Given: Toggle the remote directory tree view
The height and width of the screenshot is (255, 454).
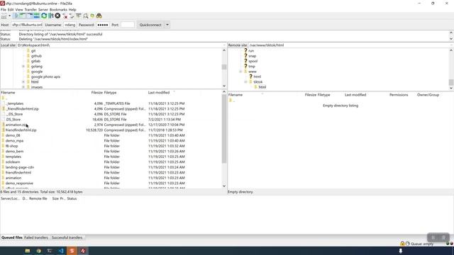Looking at the screenshot, I should tap(30, 16).
